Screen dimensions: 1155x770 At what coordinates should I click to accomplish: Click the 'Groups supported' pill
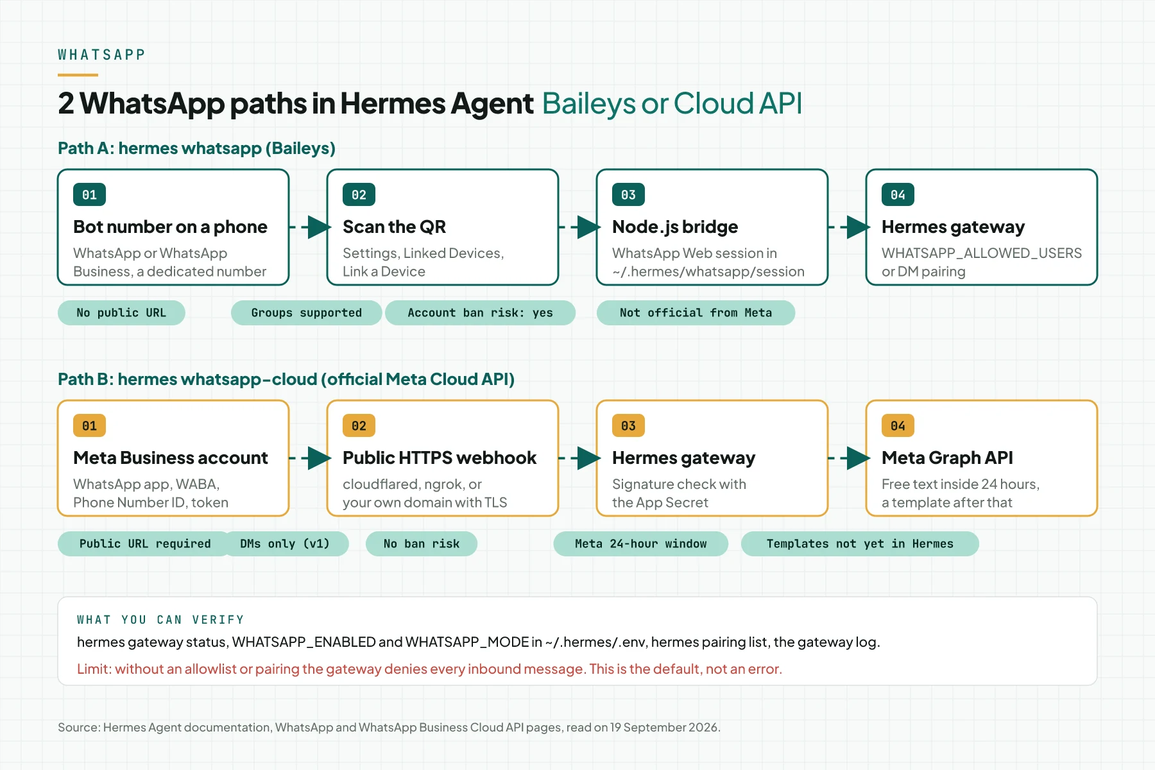pos(306,312)
